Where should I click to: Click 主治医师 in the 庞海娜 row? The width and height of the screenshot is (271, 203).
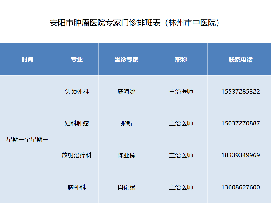(181, 91)
